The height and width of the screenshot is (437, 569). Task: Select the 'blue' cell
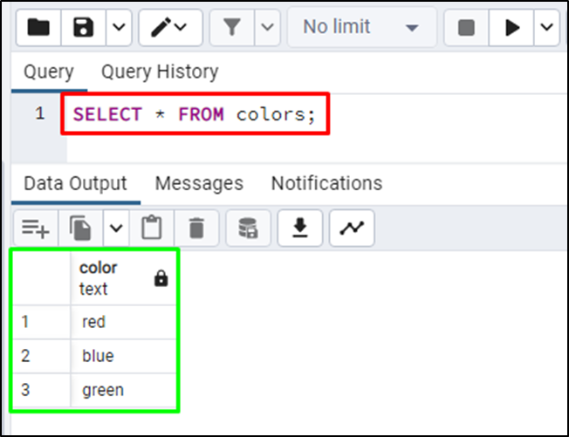[x=123, y=356]
